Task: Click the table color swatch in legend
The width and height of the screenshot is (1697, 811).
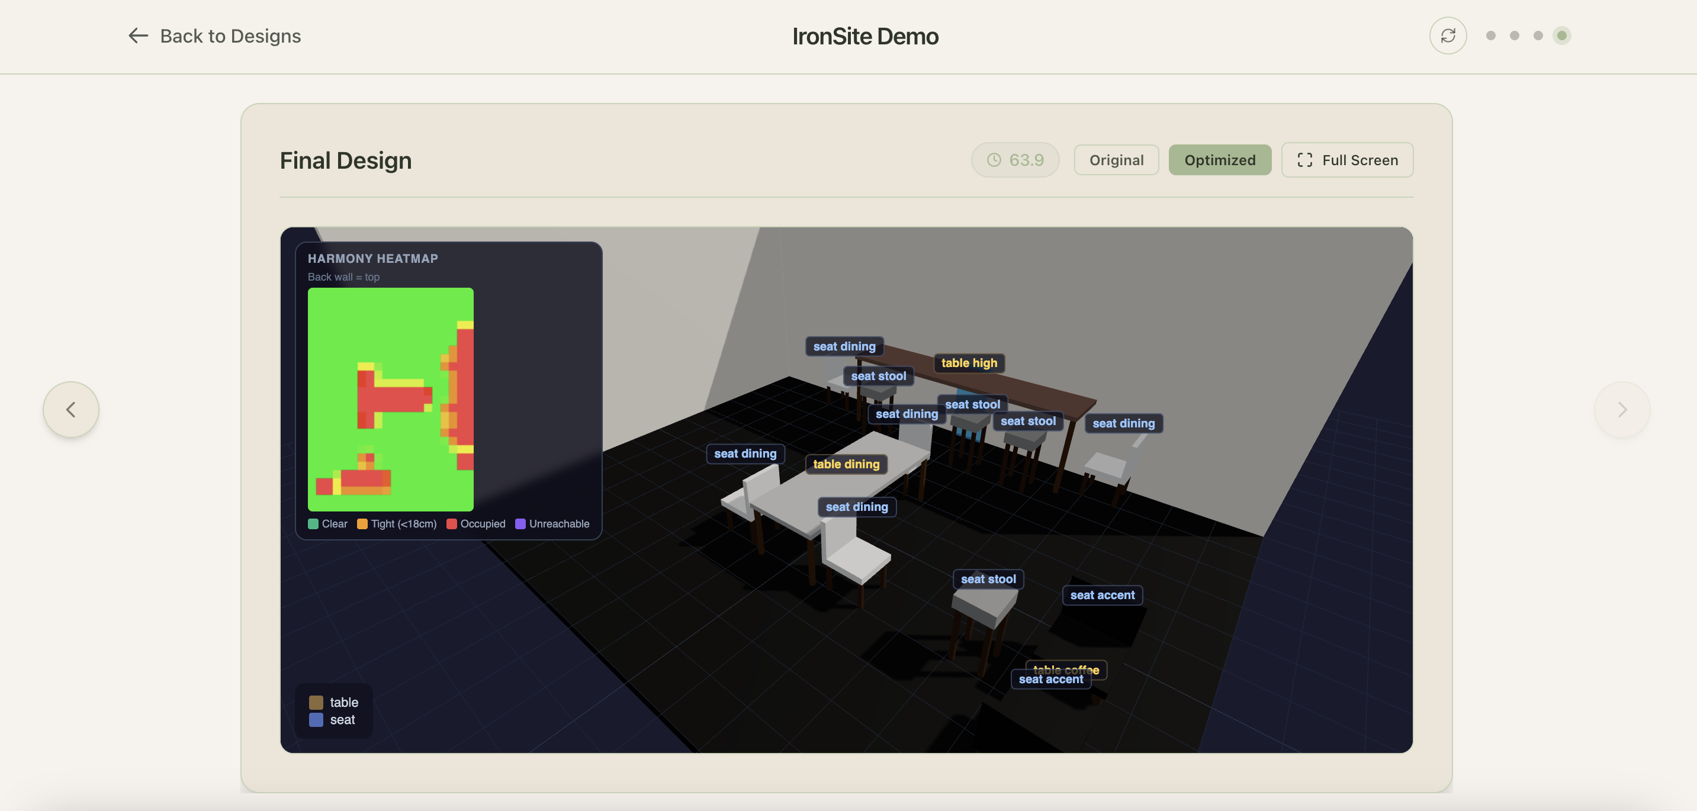Action: tap(316, 702)
